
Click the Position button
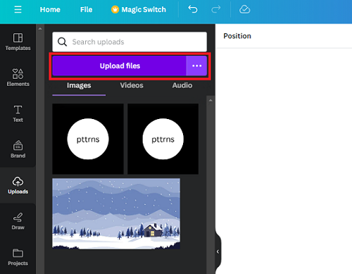click(237, 36)
